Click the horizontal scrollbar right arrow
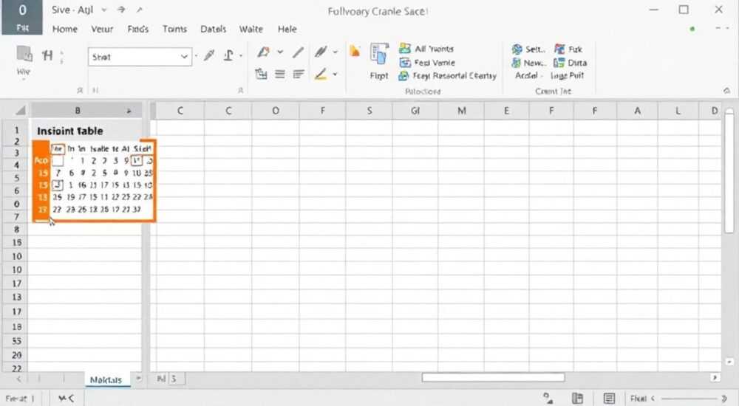 (715, 378)
